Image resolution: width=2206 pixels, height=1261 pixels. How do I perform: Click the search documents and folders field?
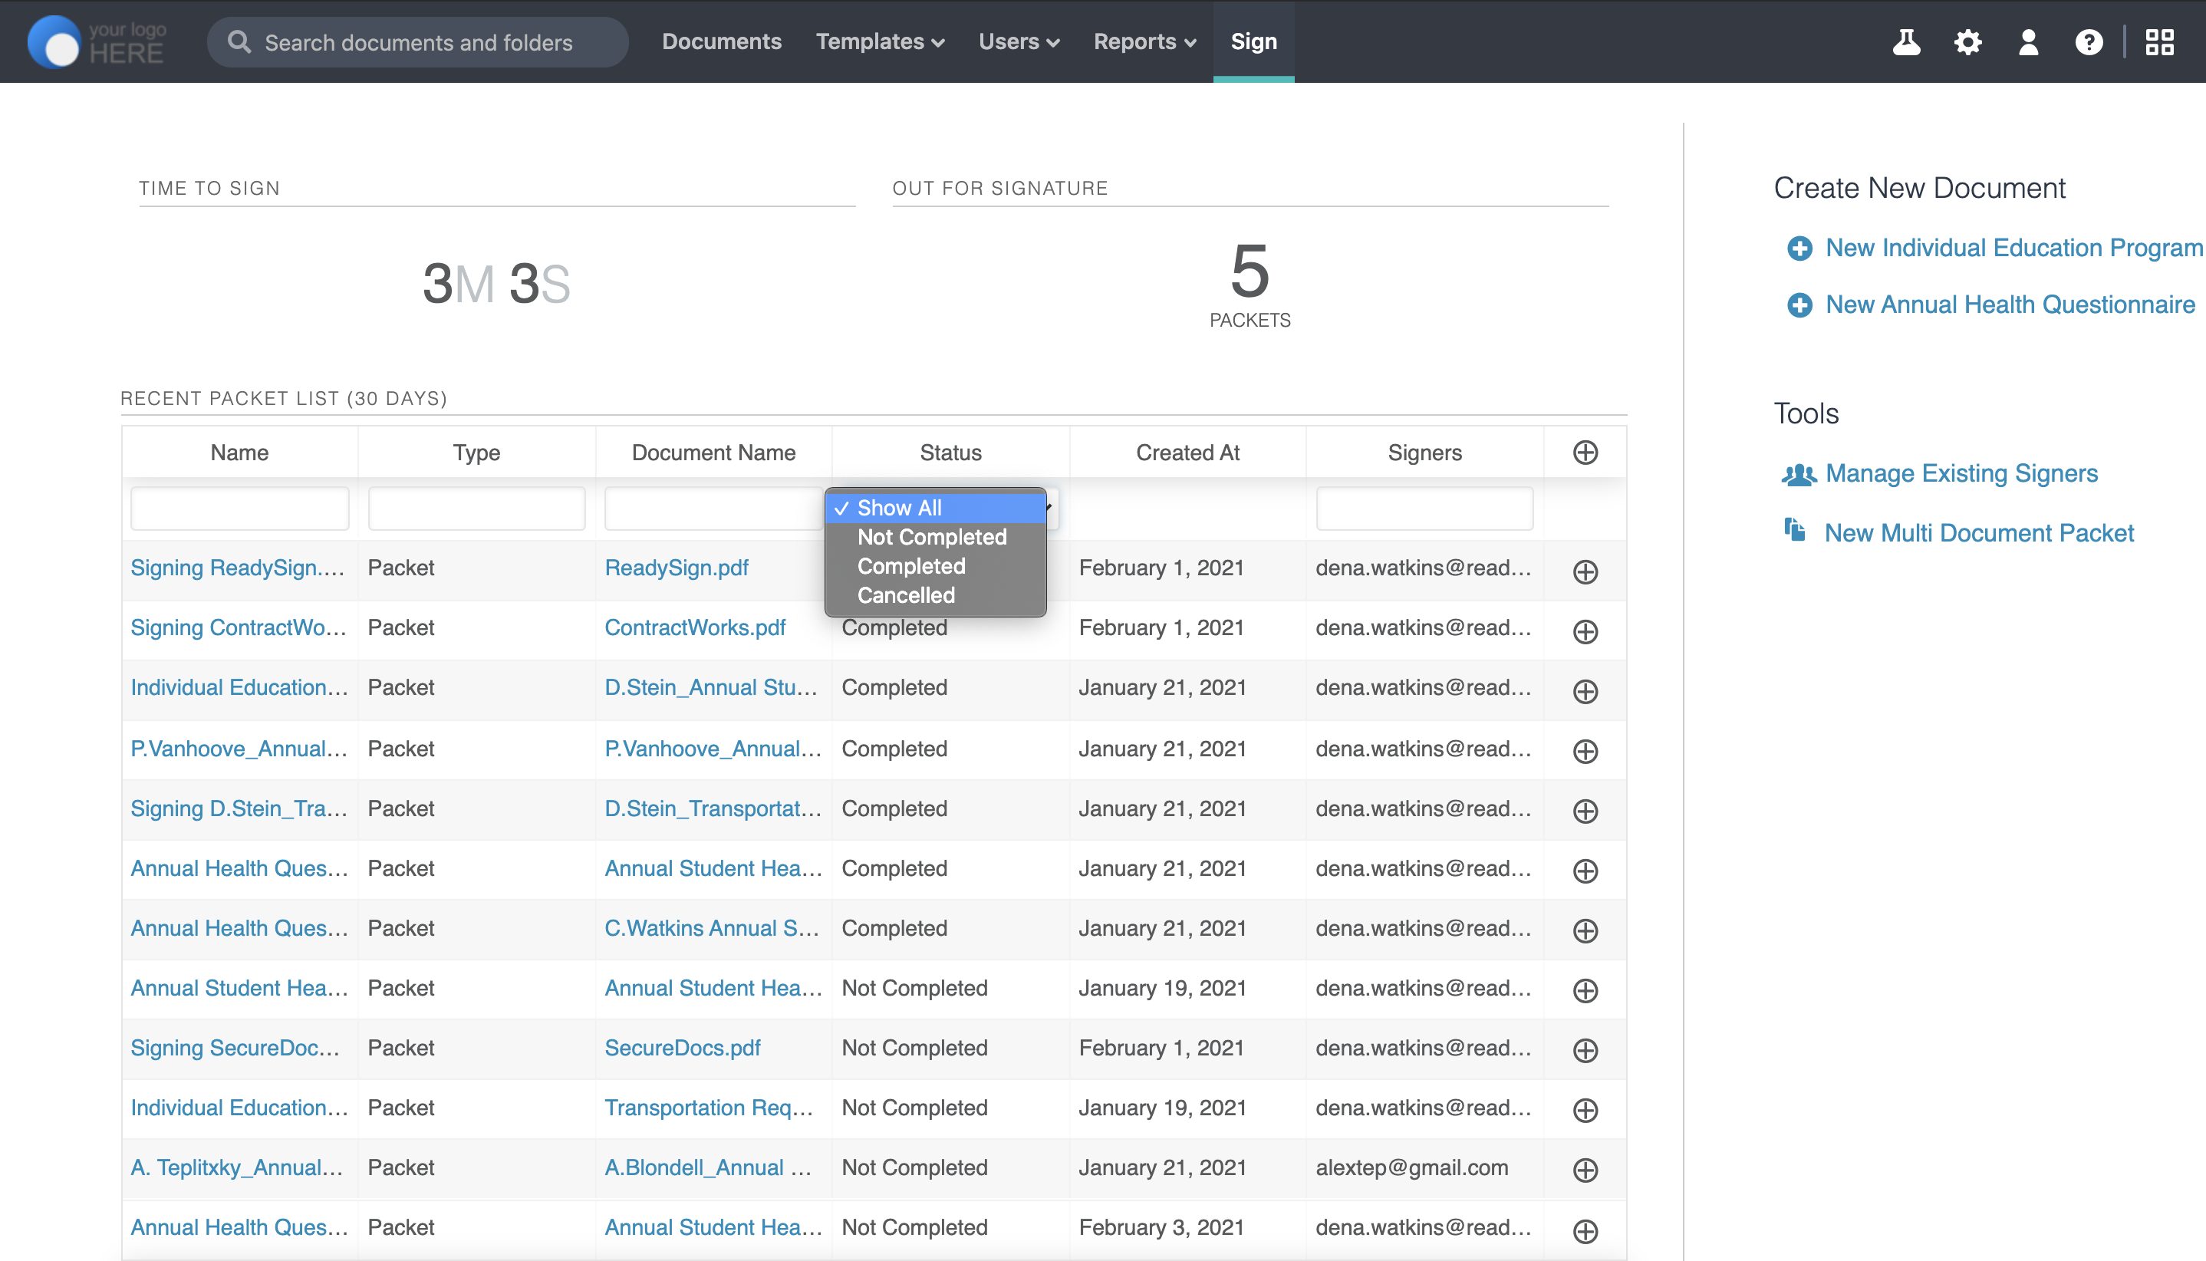point(417,41)
